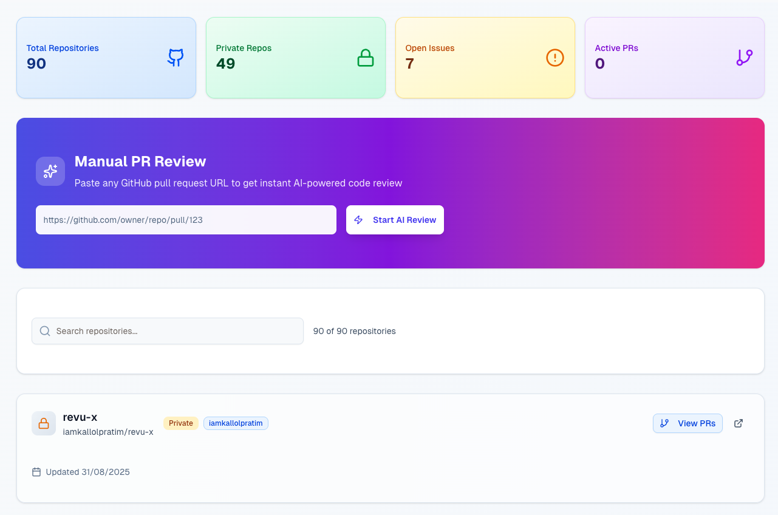Click the magnifier icon in the repository search
This screenshot has height=515, width=778.
pos(45,331)
